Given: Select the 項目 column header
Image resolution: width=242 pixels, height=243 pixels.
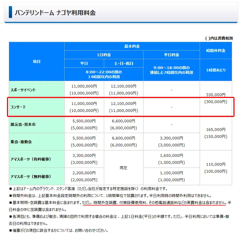Looking at the screenshot, I should [x=37, y=62].
